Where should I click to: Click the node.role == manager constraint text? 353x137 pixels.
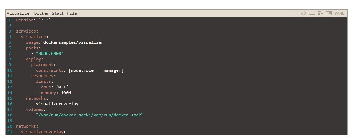[x=96, y=70]
